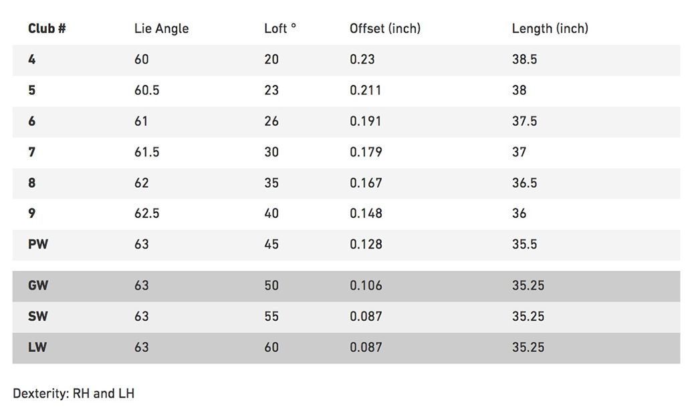Viewport: 698px width, 417px height.
Task: Select the loft value 26
Action: pos(271,121)
